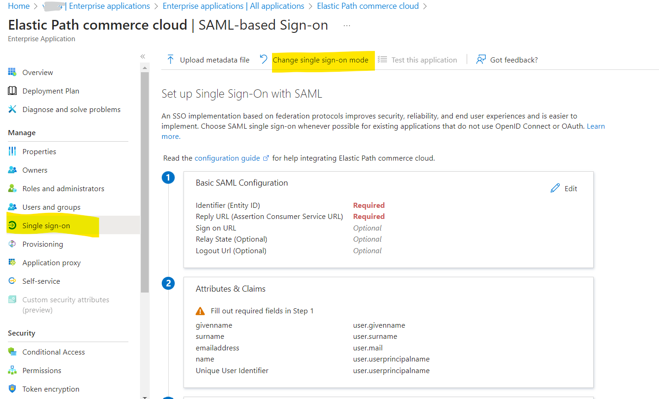This screenshot has height=399, width=659.
Task: Open Overview in the sidebar
Action: tap(38, 72)
